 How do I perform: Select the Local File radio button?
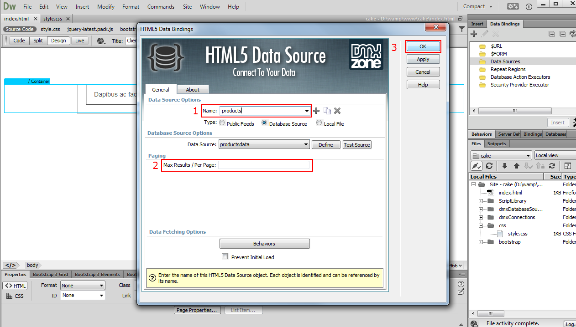(x=319, y=123)
